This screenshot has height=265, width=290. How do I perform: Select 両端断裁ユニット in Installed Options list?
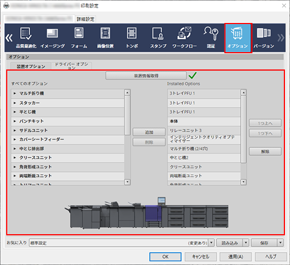click(204, 176)
